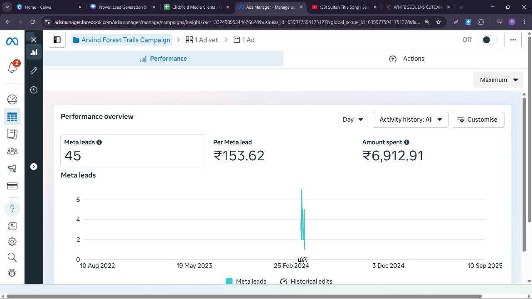Click the pencil edit icon in side panel
Viewport: 532px width, 299px height.
click(34, 71)
